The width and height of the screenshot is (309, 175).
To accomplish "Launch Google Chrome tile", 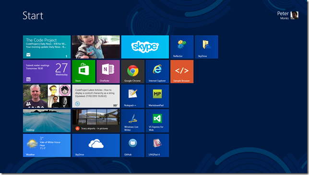I will pos(133,72).
